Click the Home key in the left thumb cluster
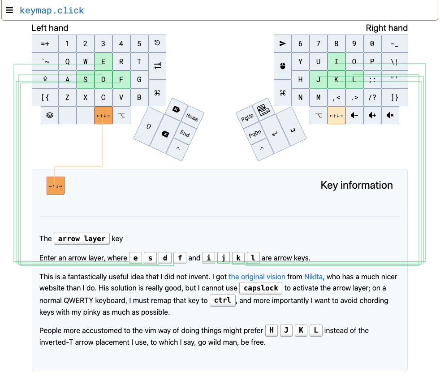 (192, 118)
